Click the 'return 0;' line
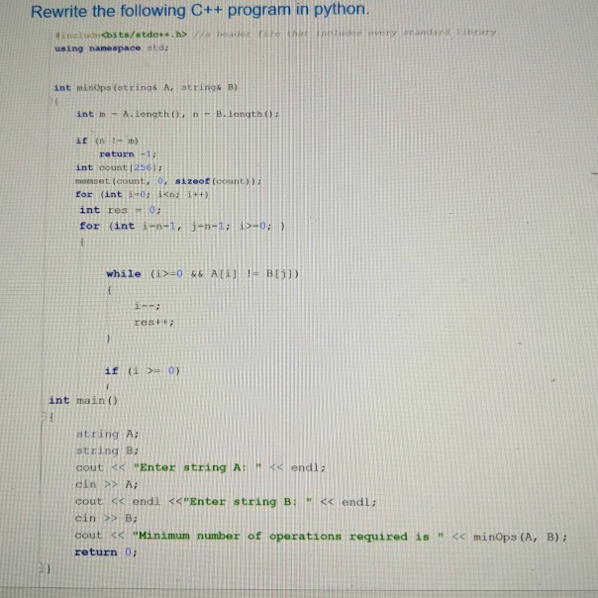The height and width of the screenshot is (598, 598). tap(106, 552)
